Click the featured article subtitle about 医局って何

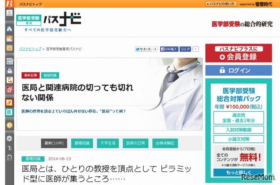click(x=73, y=111)
